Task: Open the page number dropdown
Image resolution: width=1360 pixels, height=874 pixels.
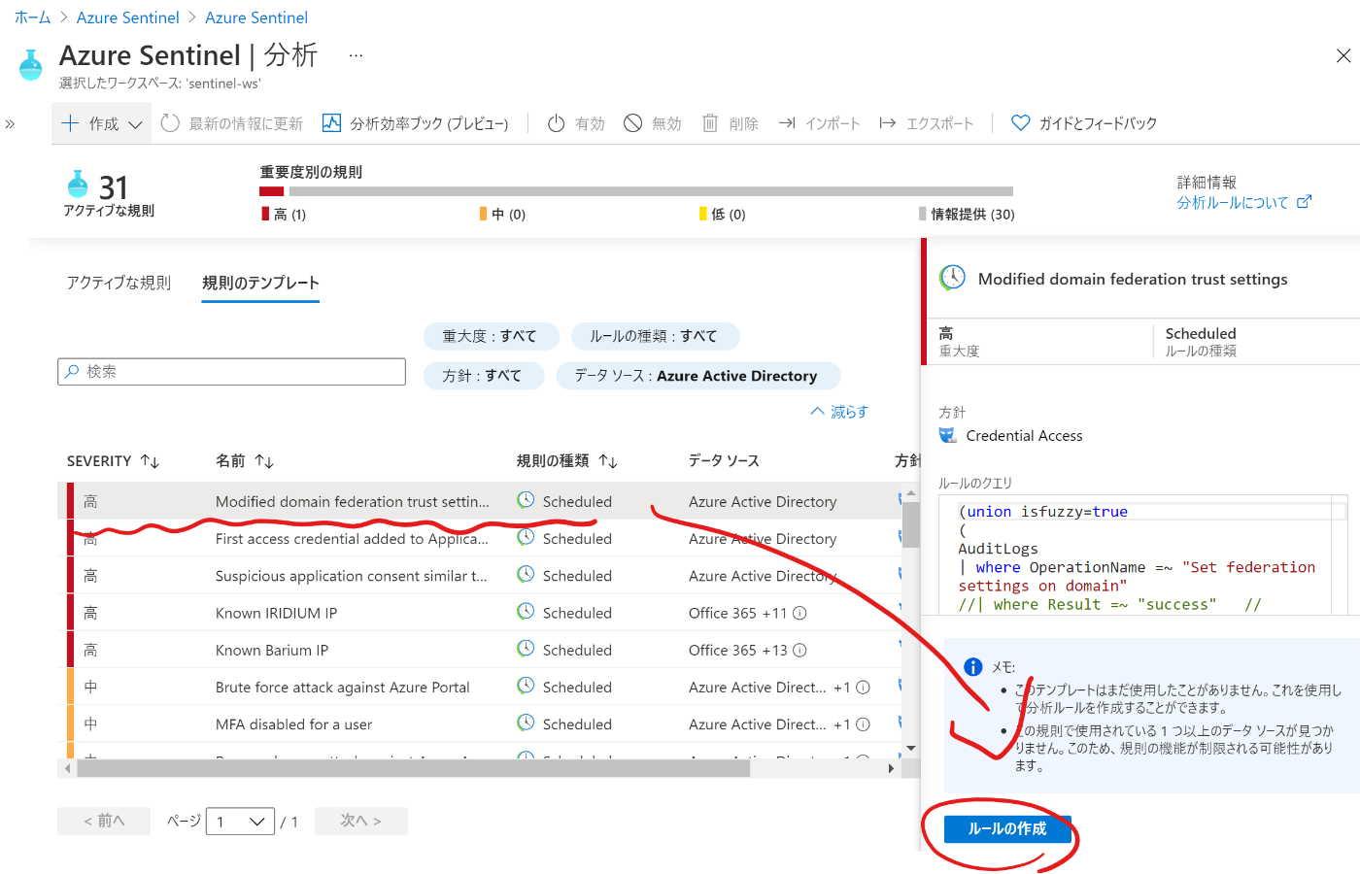Action: coord(240,822)
